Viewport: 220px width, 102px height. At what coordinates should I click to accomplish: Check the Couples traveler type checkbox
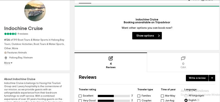[139, 101]
